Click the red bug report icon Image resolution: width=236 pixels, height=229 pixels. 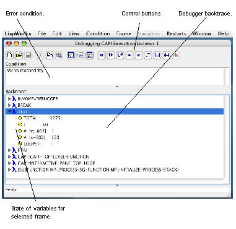[x=176, y=55]
